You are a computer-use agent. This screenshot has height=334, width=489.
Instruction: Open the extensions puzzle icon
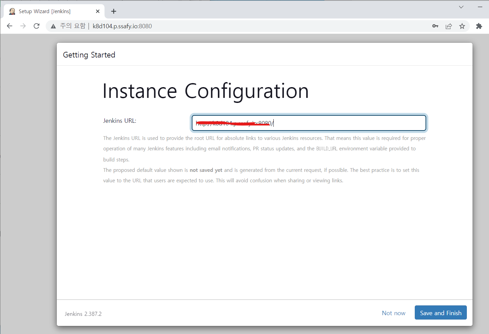tap(479, 26)
